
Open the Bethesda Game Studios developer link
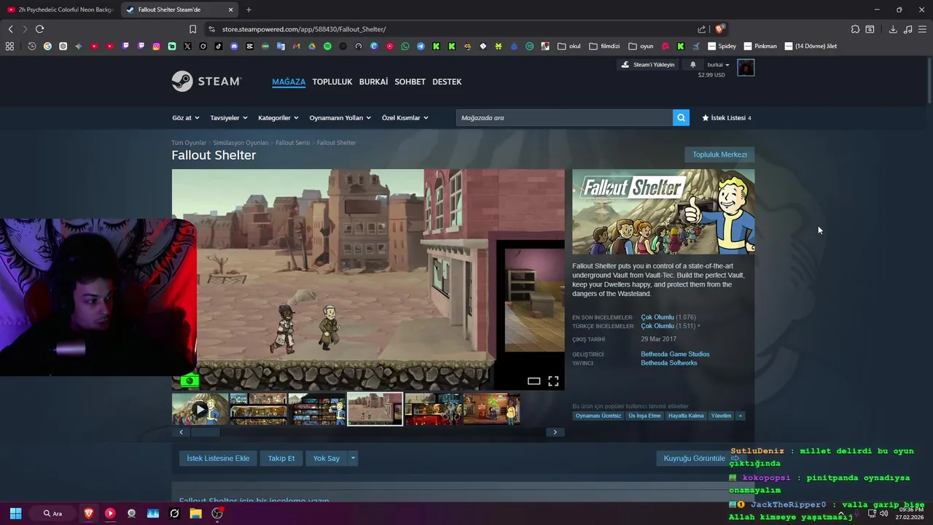(x=675, y=354)
